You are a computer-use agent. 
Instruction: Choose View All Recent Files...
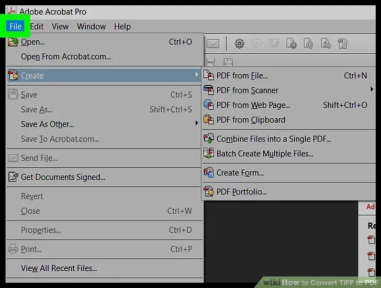(105, 268)
